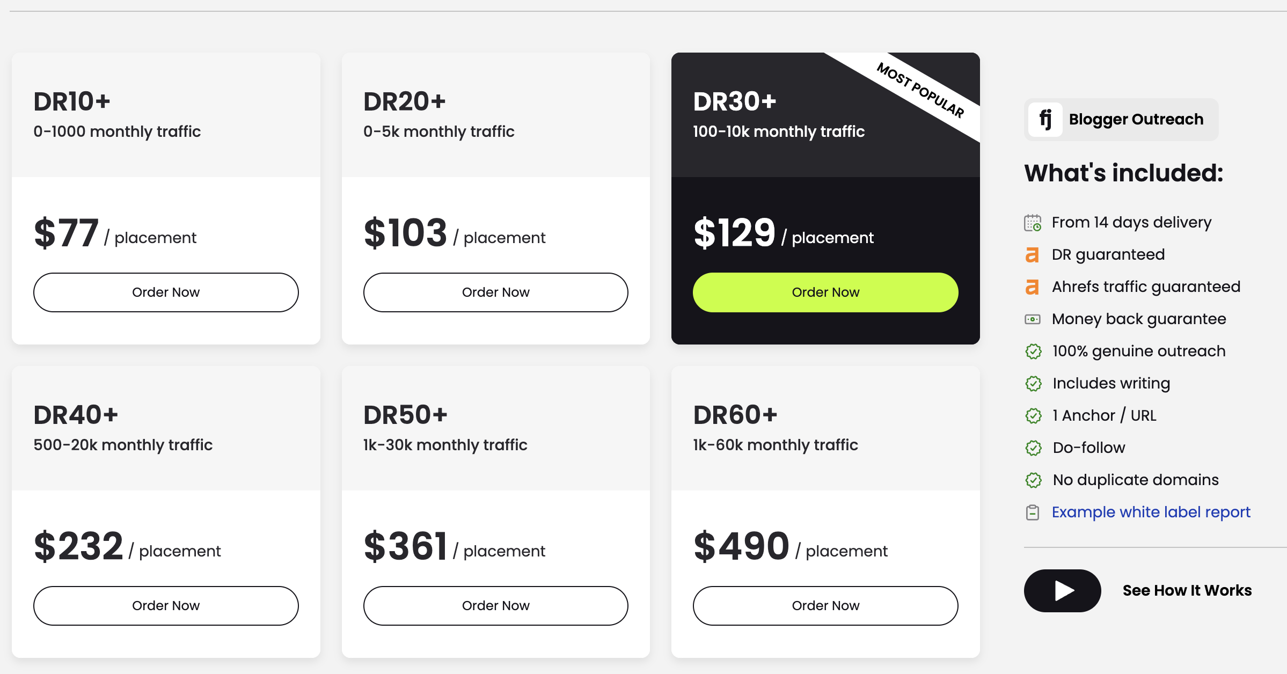This screenshot has height=674, width=1287.
Task: Order Now on the DR20+ plan
Action: pyautogui.click(x=495, y=292)
